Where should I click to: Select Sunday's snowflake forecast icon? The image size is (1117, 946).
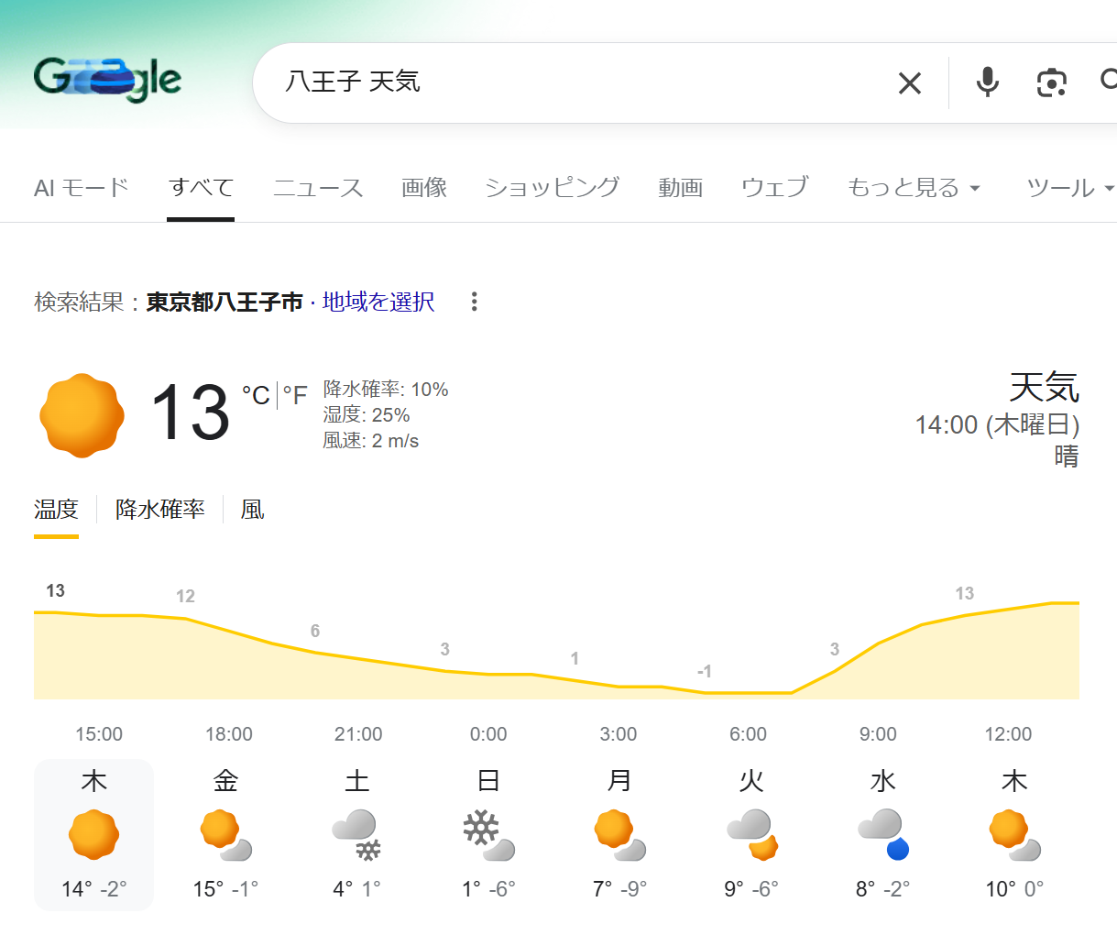pyautogui.click(x=488, y=834)
